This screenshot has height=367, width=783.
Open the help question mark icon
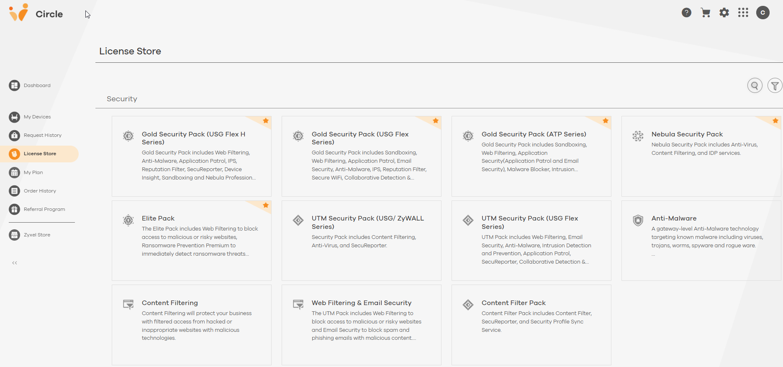686,13
